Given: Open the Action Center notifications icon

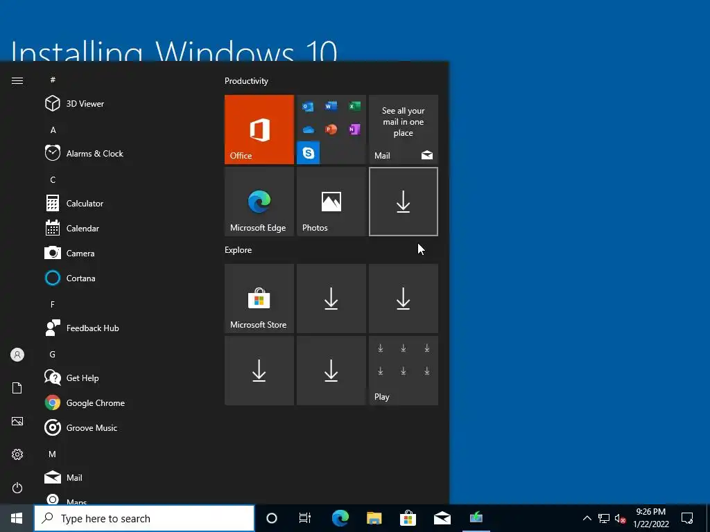Looking at the screenshot, I should click(x=687, y=518).
